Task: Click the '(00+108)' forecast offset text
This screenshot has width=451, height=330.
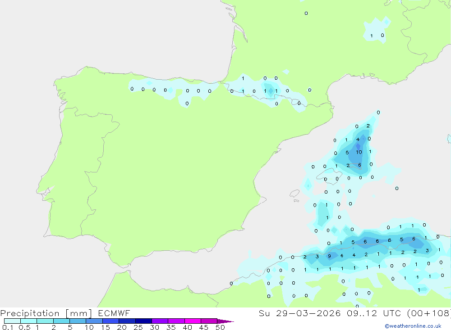Action: (x=429, y=313)
